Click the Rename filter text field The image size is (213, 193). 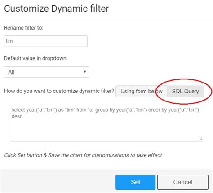click(x=46, y=41)
